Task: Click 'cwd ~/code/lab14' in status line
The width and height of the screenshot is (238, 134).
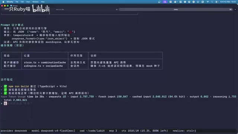Action: (x=92, y=131)
